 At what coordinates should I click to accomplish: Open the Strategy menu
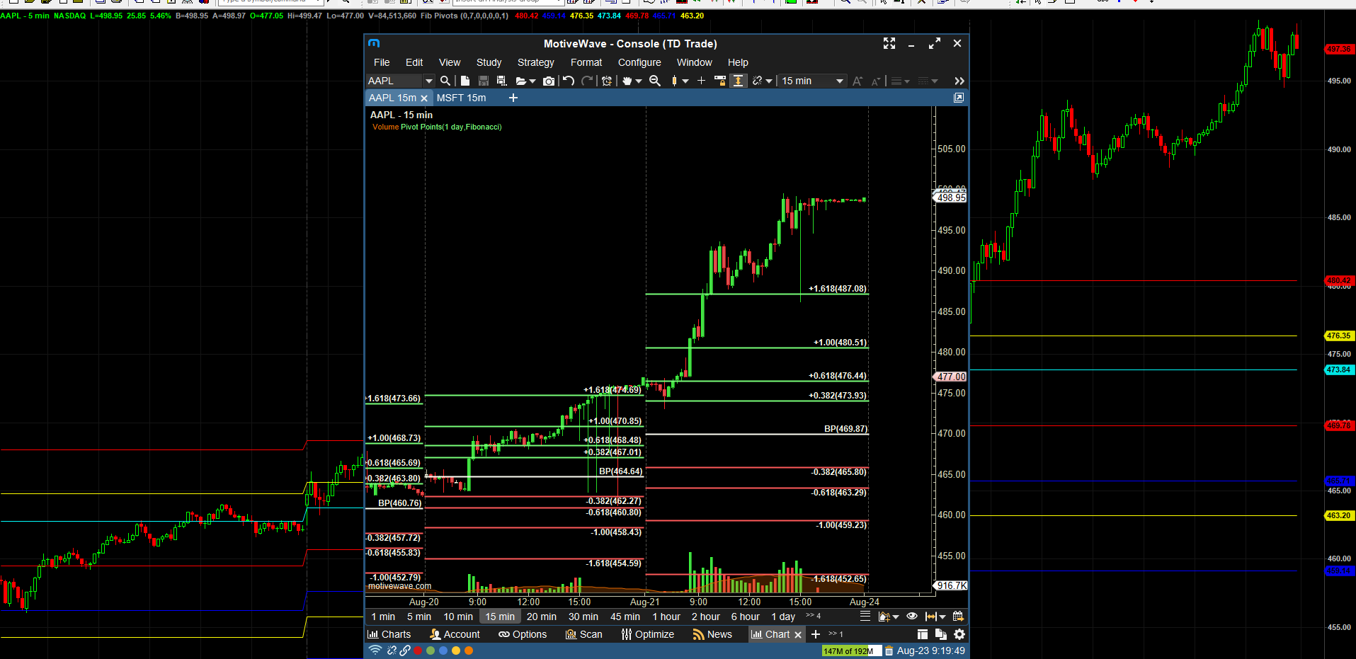536,62
